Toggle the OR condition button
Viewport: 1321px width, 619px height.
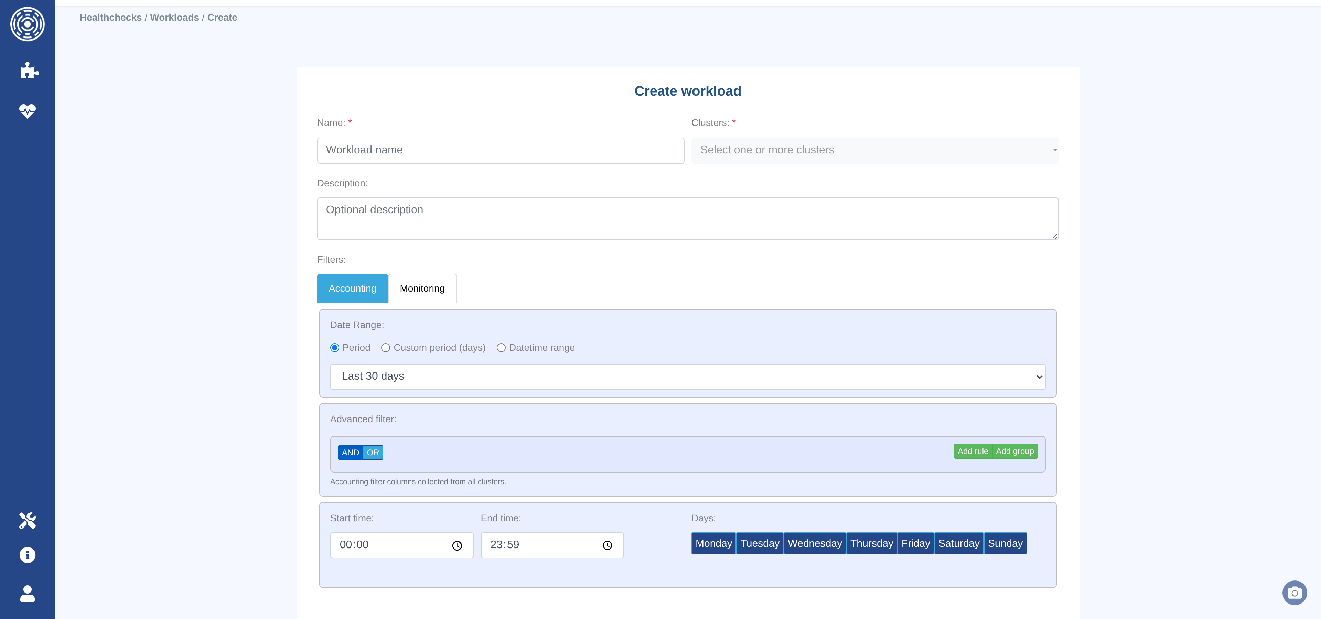point(373,453)
